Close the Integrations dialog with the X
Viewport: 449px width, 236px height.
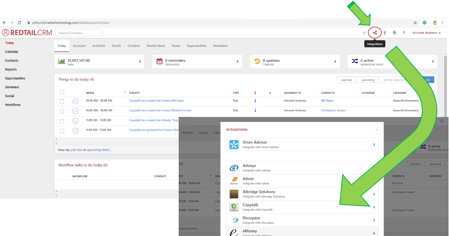377,130
